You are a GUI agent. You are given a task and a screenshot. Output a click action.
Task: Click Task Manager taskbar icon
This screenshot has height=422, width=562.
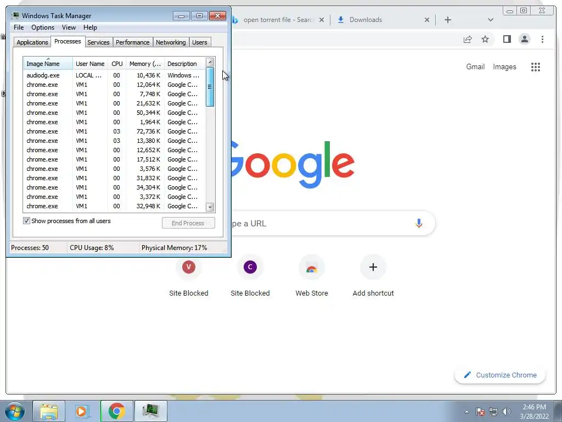[x=150, y=411]
